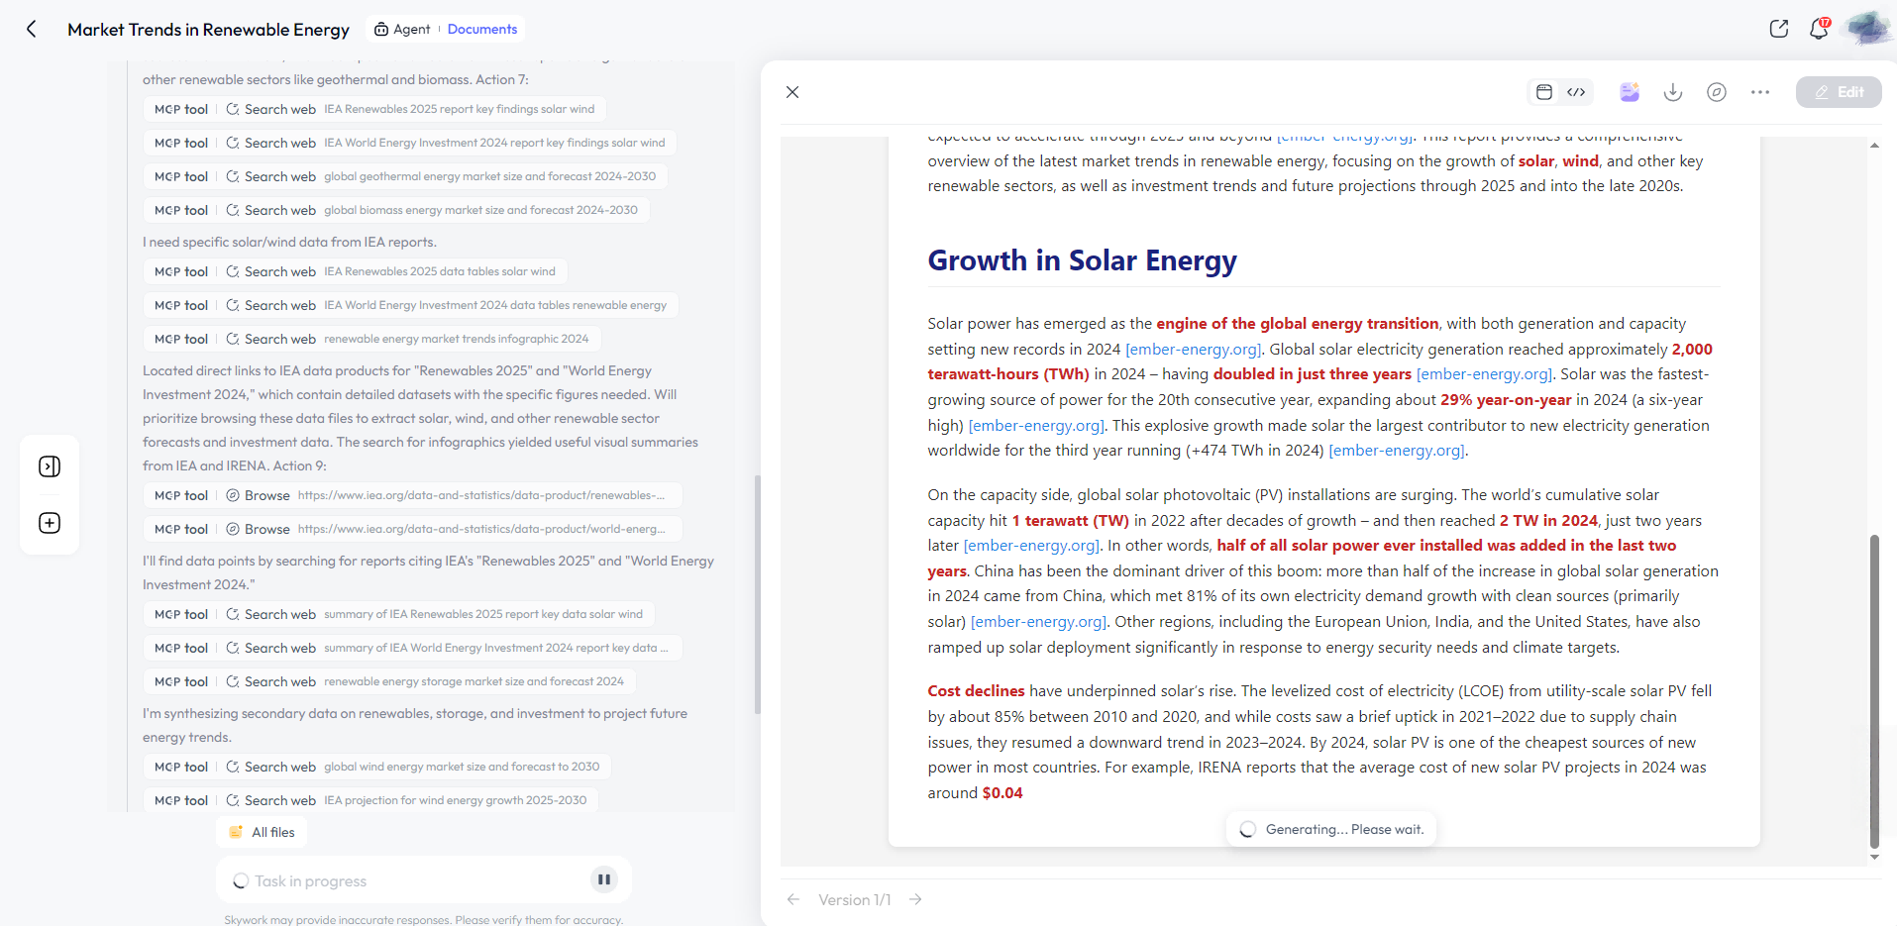Click the compass icon in document toolbar
The image size is (1897, 926).
pos(1716,92)
